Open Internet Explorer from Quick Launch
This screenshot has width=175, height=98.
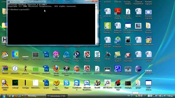[10, 96]
